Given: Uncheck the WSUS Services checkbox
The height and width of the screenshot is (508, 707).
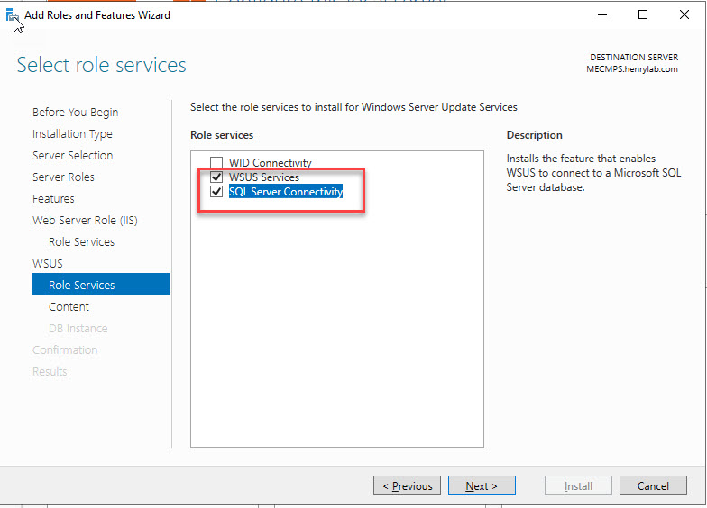Looking at the screenshot, I should click(216, 177).
